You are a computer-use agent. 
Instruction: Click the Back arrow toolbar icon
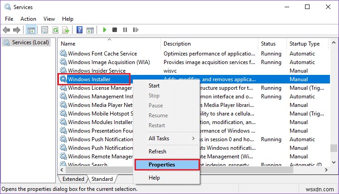(x=6, y=30)
